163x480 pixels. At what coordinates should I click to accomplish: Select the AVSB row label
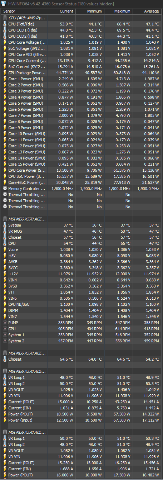tap(14, 262)
